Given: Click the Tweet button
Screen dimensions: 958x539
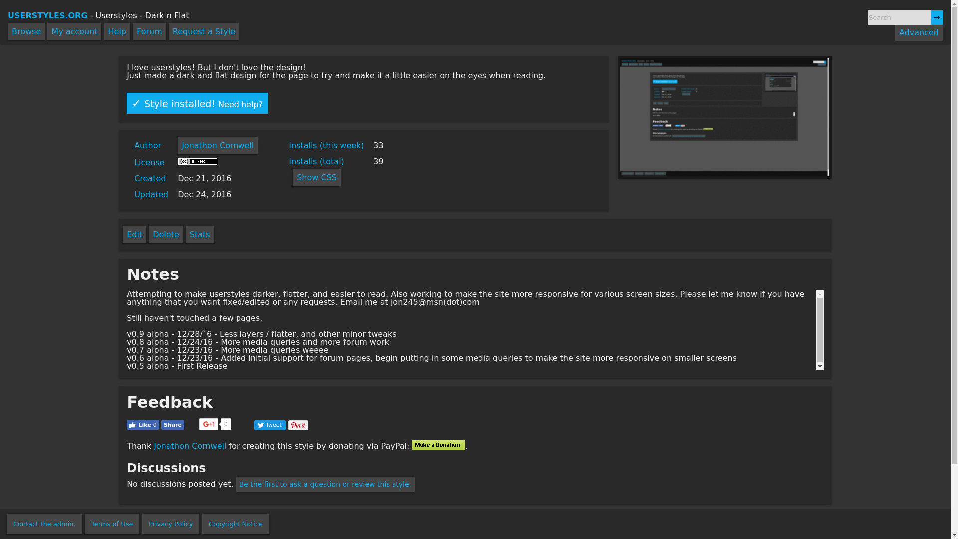Looking at the screenshot, I should pos(270,425).
